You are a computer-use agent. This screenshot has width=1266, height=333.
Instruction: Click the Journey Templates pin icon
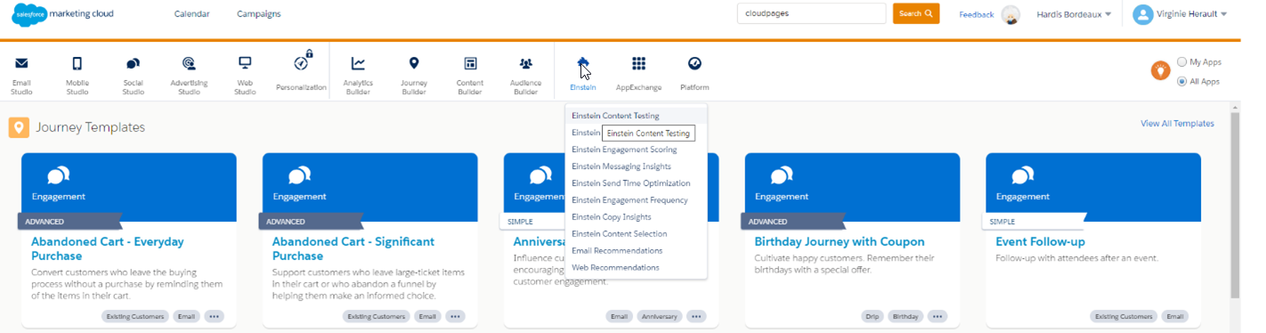click(x=19, y=127)
